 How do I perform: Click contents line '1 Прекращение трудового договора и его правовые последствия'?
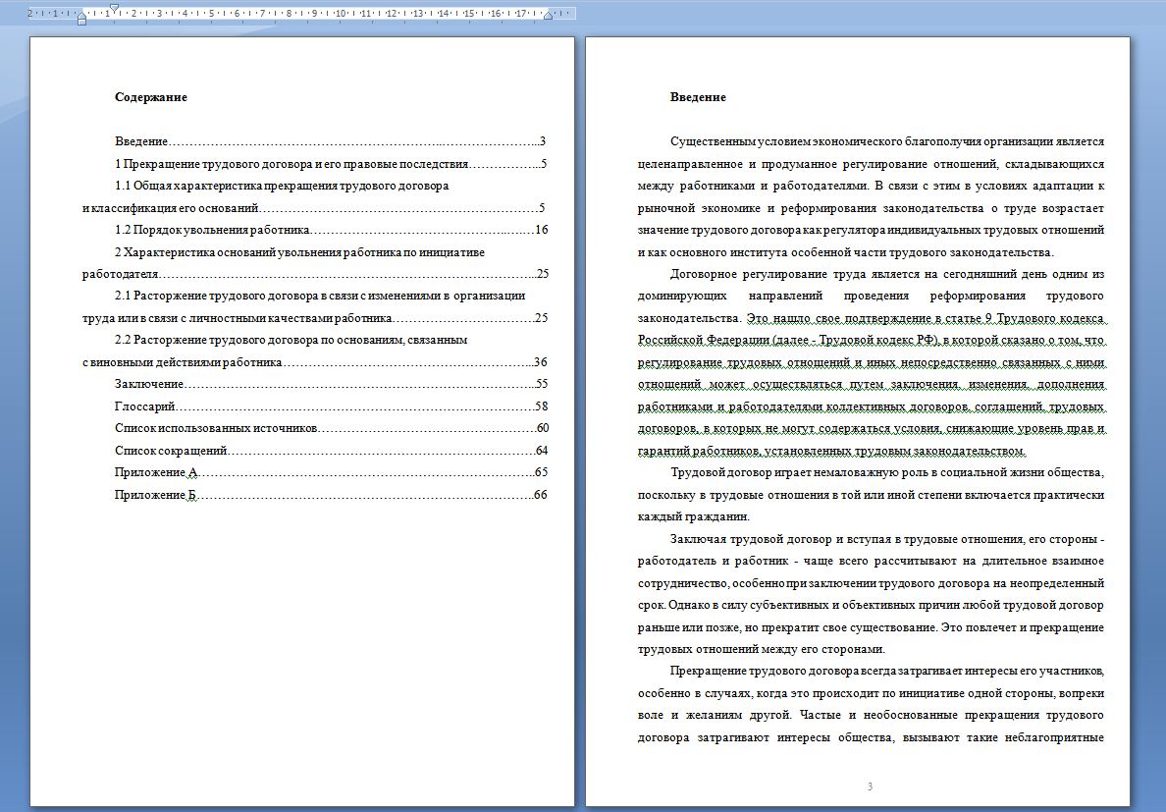pyautogui.click(x=331, y=164)
